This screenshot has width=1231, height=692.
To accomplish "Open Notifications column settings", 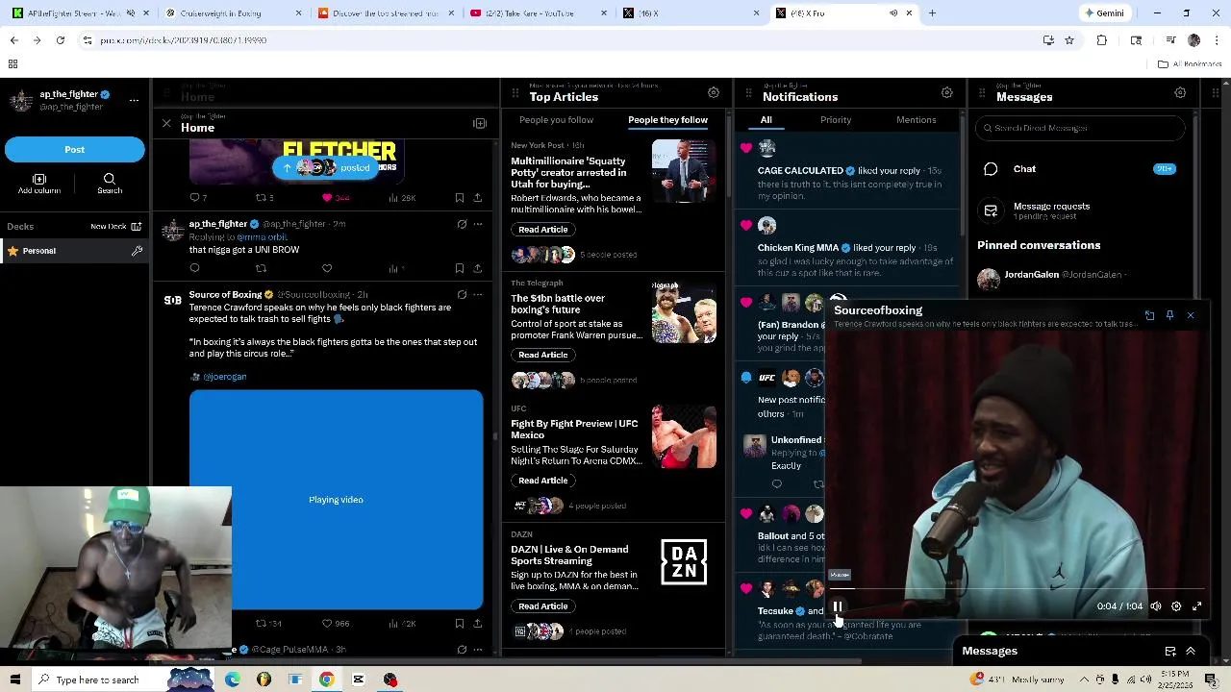I will tap(946, 93).
